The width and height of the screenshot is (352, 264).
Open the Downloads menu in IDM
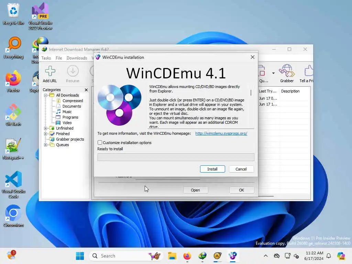click(77, 58)
